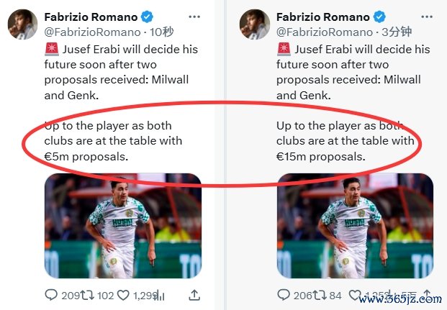
Task: Click @FabrizioRomano handle on right tweet
Action: click(x=325, y=32)
